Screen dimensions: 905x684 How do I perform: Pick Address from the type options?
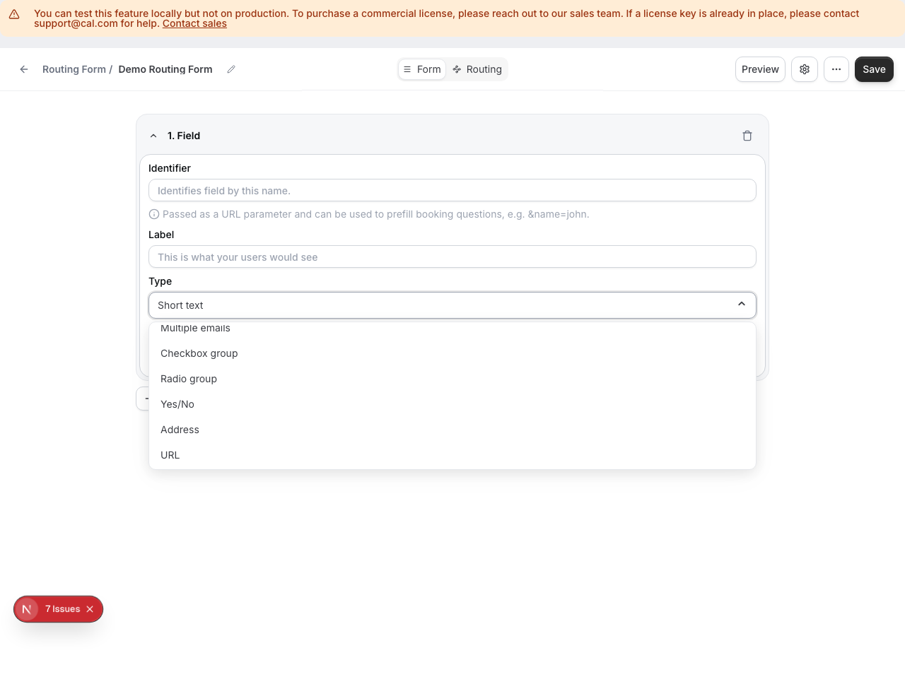coord(180,430)
